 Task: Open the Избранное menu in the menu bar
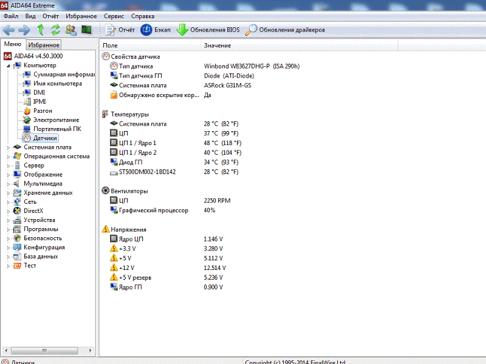[x=81, y=16]
